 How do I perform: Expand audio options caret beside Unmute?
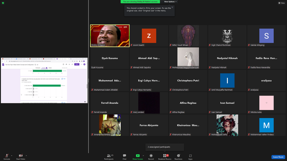click(12, 156)
